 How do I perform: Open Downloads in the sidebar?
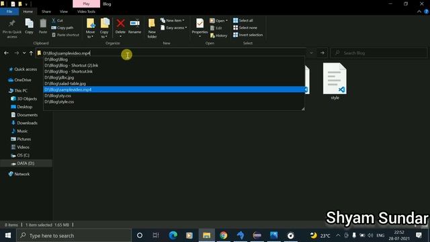[x=24, y=123]
